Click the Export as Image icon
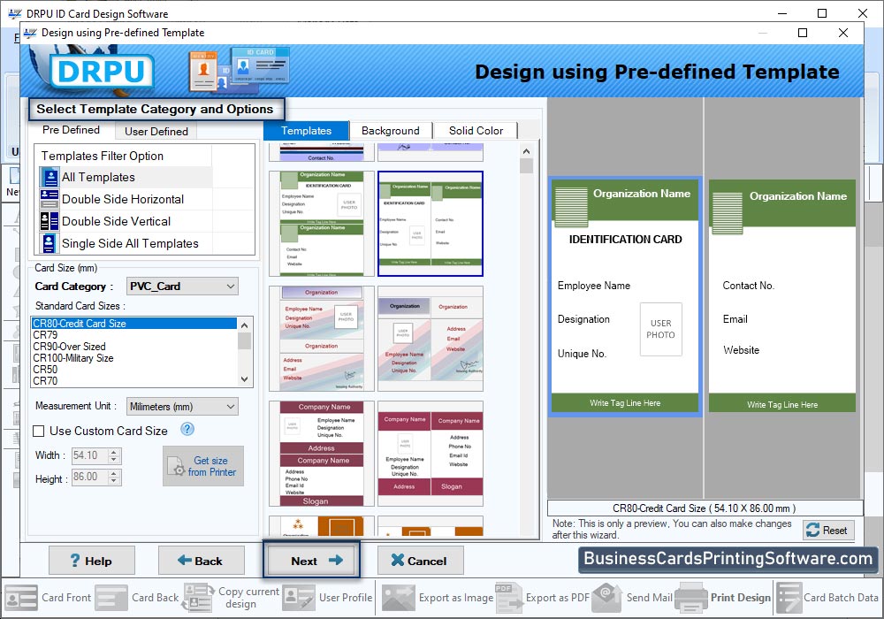The image size is (884, 619). 399,598
